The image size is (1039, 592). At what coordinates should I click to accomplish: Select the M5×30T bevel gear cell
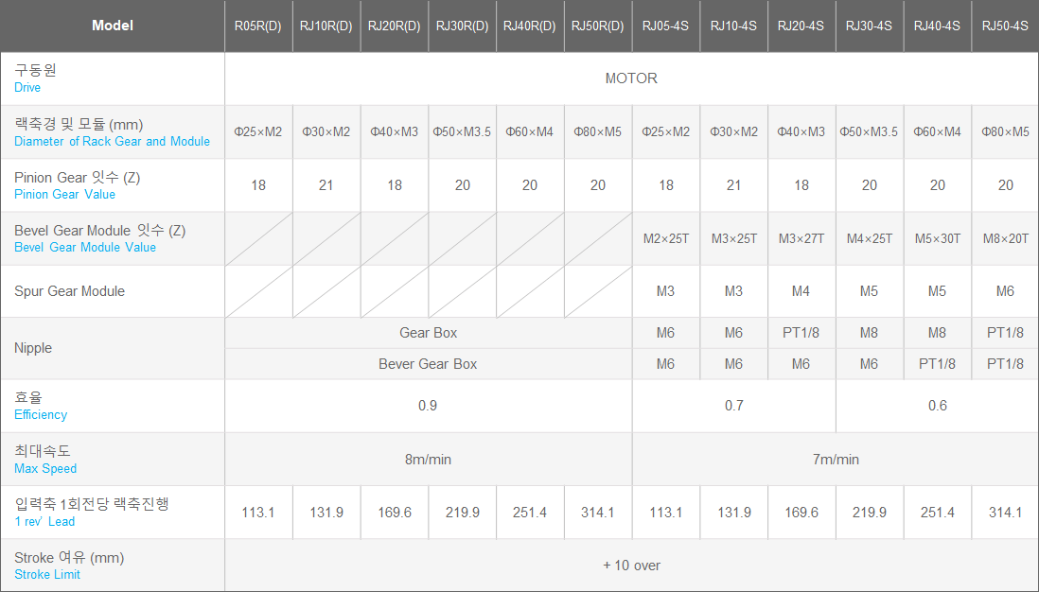point(937,238)
